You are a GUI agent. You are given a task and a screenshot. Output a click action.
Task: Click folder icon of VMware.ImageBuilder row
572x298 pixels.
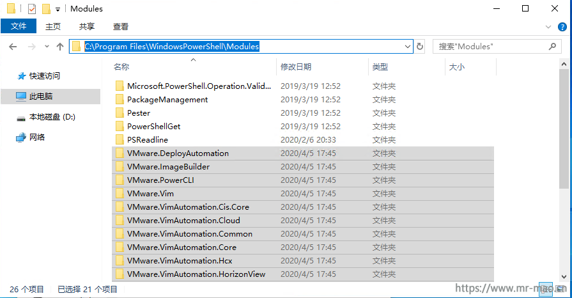[x=120, y=166]
